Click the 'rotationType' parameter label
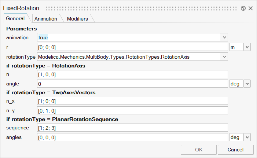The width and height of the screenshot is (257, 158). pyautogui.click(x=21, y=57)
